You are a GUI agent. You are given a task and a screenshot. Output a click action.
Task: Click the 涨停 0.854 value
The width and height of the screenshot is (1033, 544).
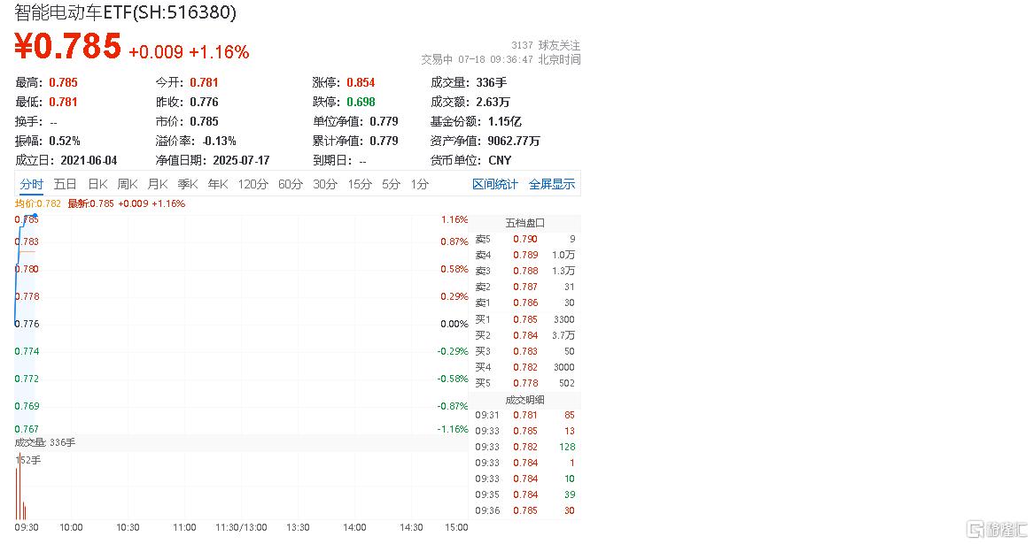(x=361, y=83)
